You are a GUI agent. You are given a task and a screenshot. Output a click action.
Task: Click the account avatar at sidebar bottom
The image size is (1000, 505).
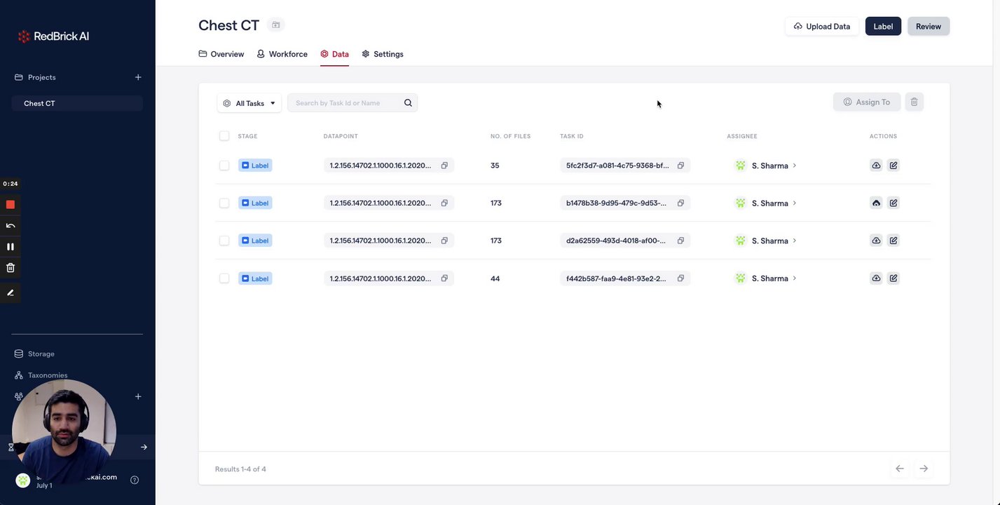click(x=23, y=480)
